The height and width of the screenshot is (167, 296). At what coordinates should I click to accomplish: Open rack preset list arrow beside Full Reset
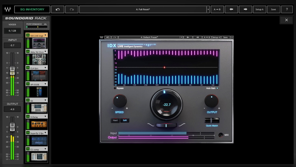coord(208,9)
